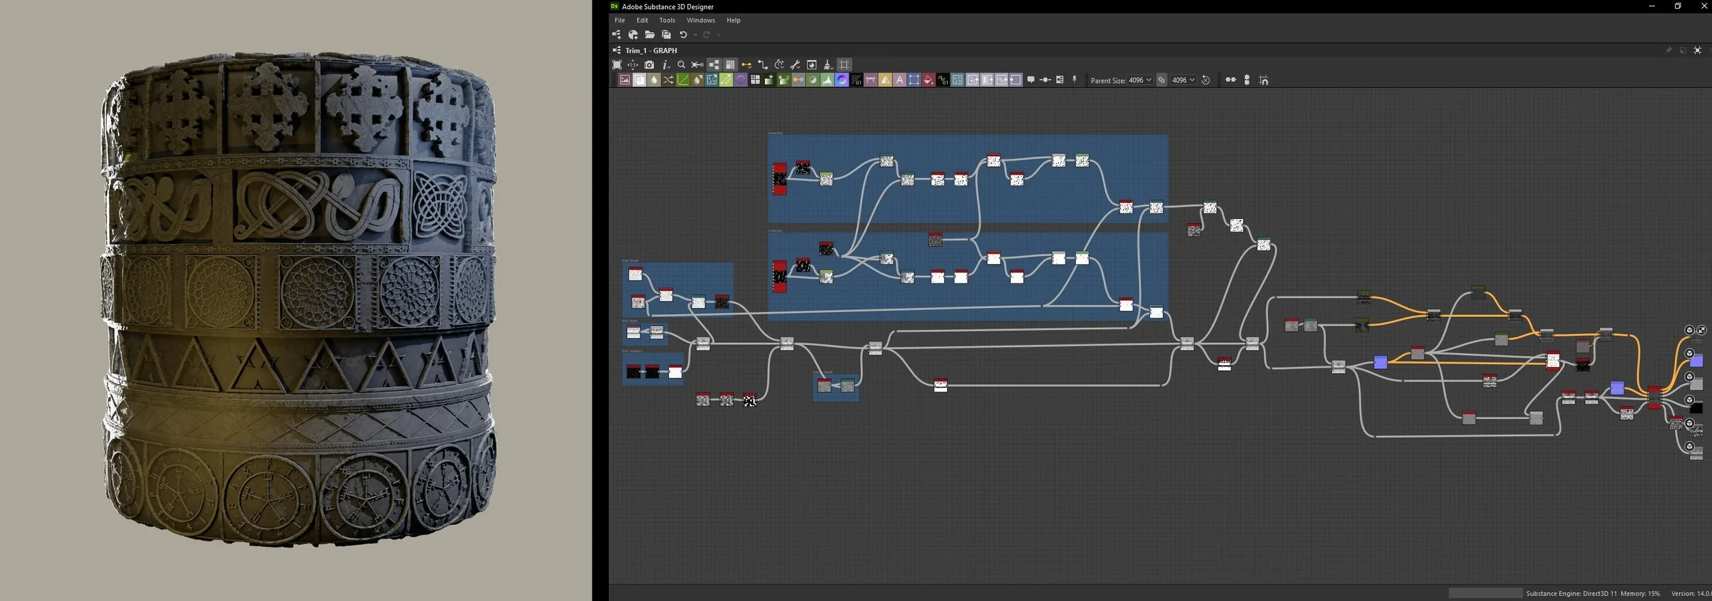Click the cylinder material render preview
1712x601 pixels.
pyautogui.click(x=299, y=298)
